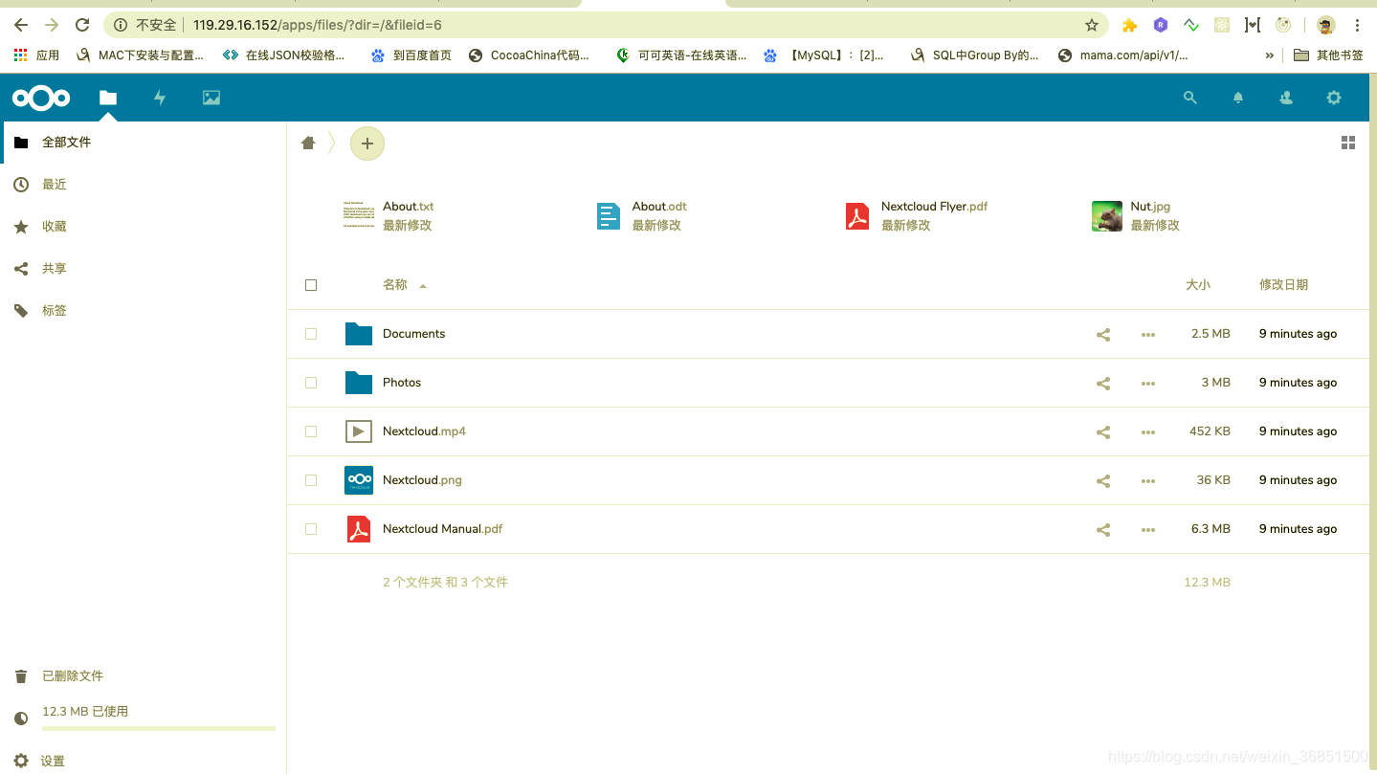Image resolution: width=1377 pixels, height=774 pixels.
Task: Open 到百度首页 bookmark
Action: [411, 55]
